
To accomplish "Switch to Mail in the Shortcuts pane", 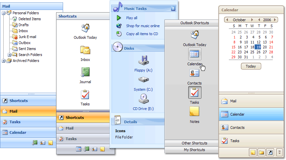I will tap(83, 128).
